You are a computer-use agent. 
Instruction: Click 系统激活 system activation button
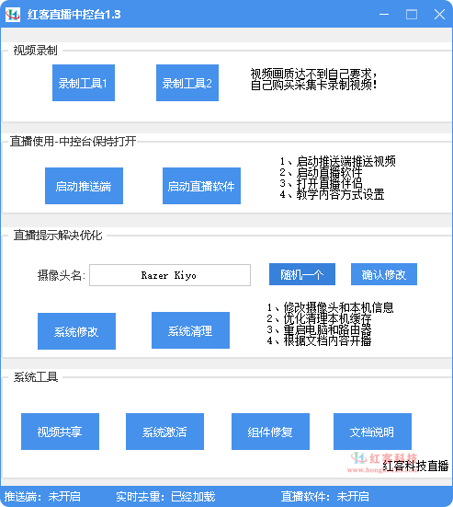point(164,432)
